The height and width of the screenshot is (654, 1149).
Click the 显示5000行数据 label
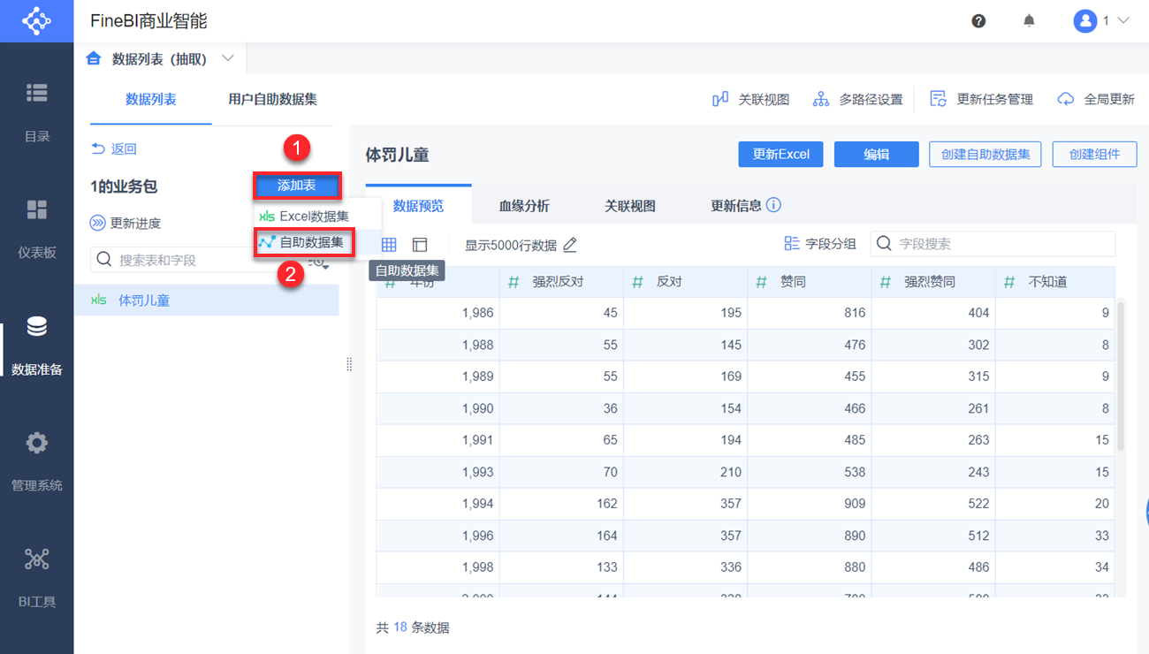(511, 245)
